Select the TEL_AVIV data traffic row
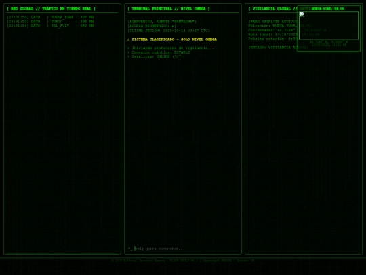 coord(50,26)
